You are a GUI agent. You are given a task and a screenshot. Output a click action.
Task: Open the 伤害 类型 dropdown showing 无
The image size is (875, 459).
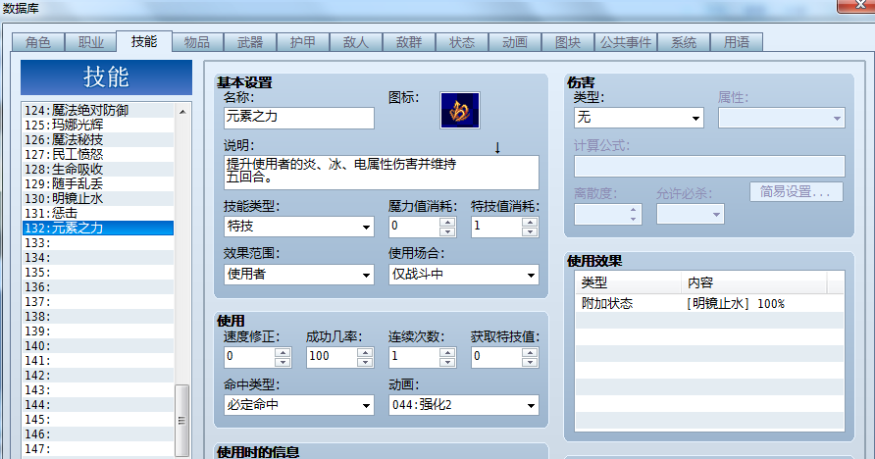[x=639, y=118]
